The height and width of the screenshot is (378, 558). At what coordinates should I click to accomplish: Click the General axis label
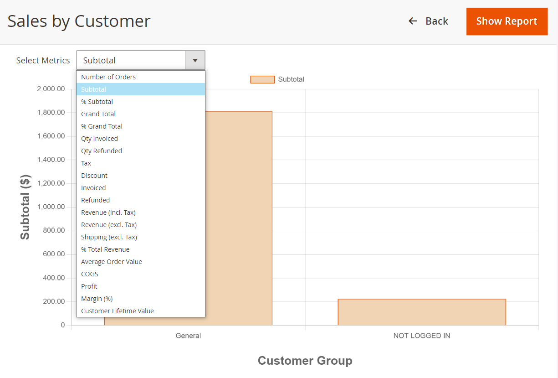(x=188, y=336)
